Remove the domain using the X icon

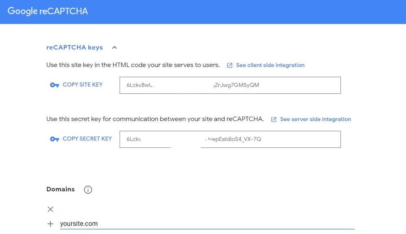[x=50, y=209]
